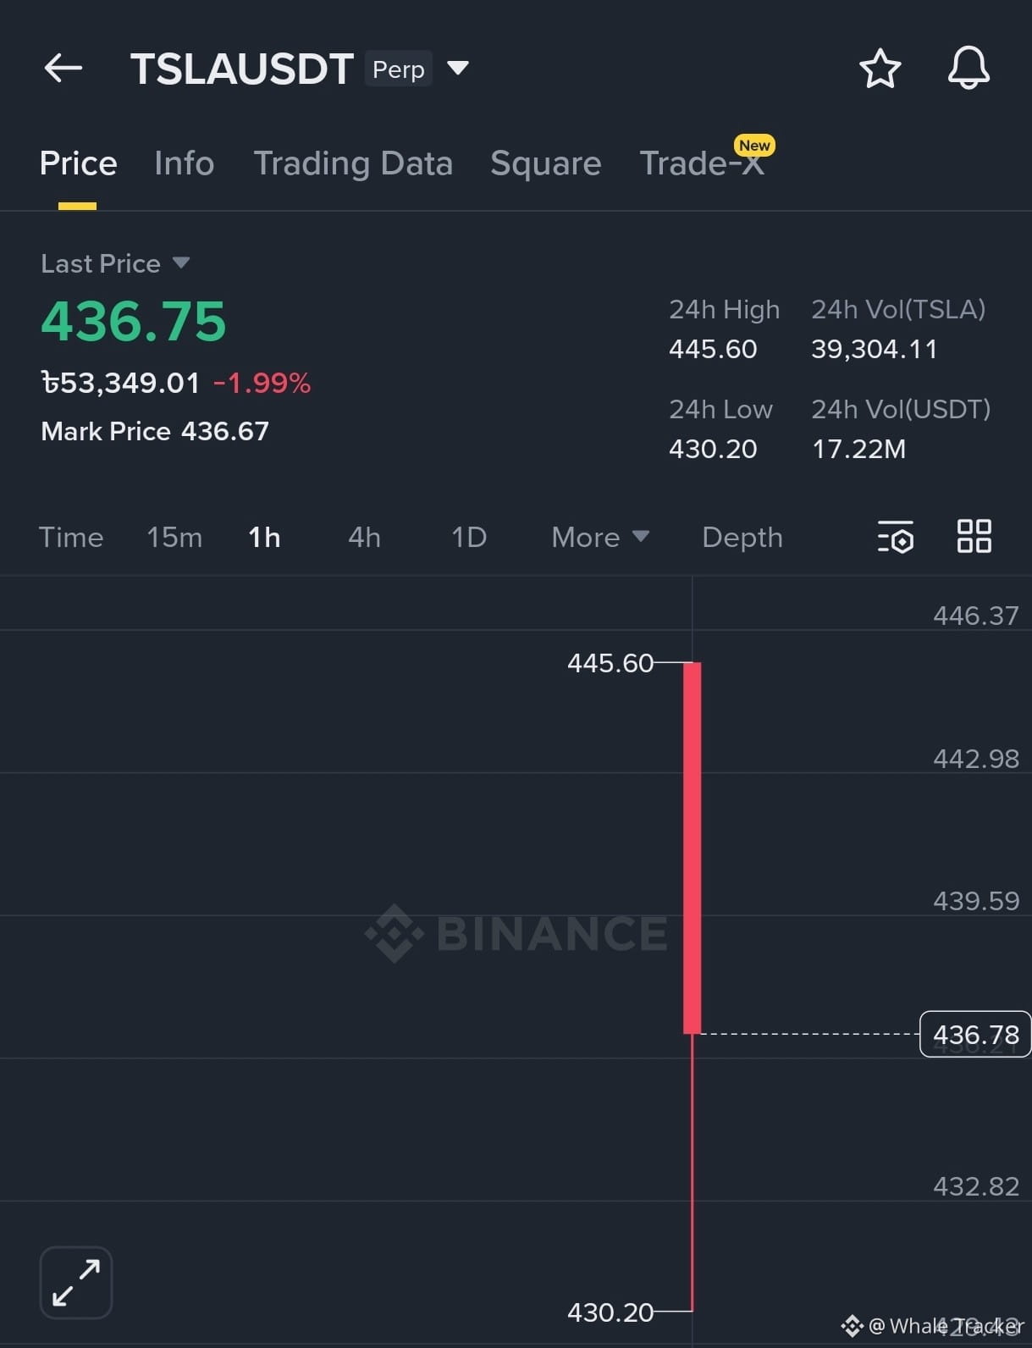This screenshot has width=1032, height=1348.
Task: Show the Depth chart view
Action: (x=742, y=538)
